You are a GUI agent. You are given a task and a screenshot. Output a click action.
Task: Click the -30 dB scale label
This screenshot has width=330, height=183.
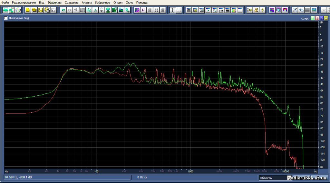tap(321, 65)
